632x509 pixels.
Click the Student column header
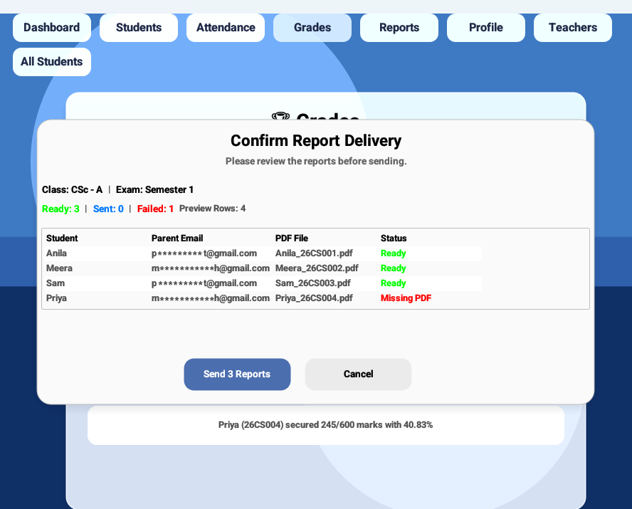click(62, 238)
